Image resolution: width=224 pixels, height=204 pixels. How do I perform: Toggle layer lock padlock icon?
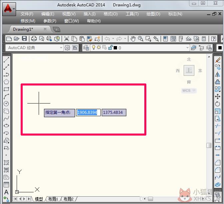(110, 47)
